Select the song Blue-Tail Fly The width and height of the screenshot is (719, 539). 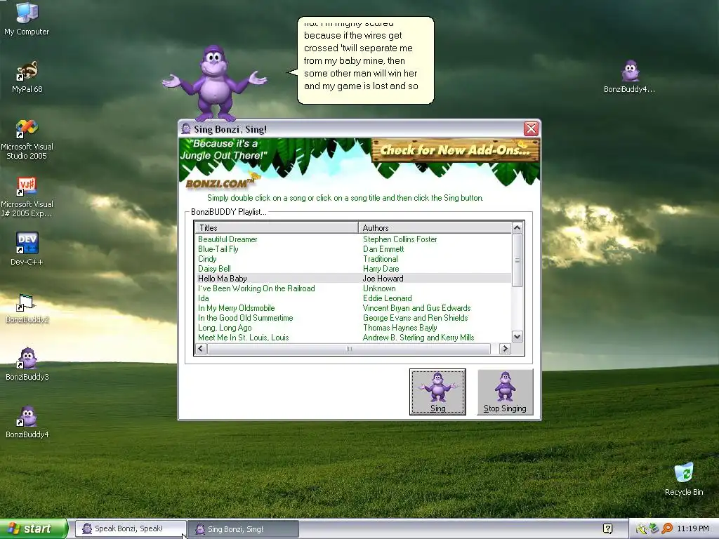218,249
